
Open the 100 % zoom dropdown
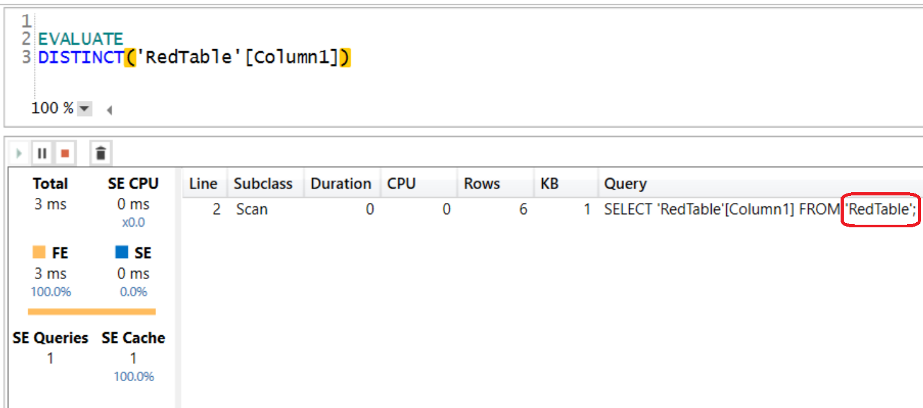84,109
